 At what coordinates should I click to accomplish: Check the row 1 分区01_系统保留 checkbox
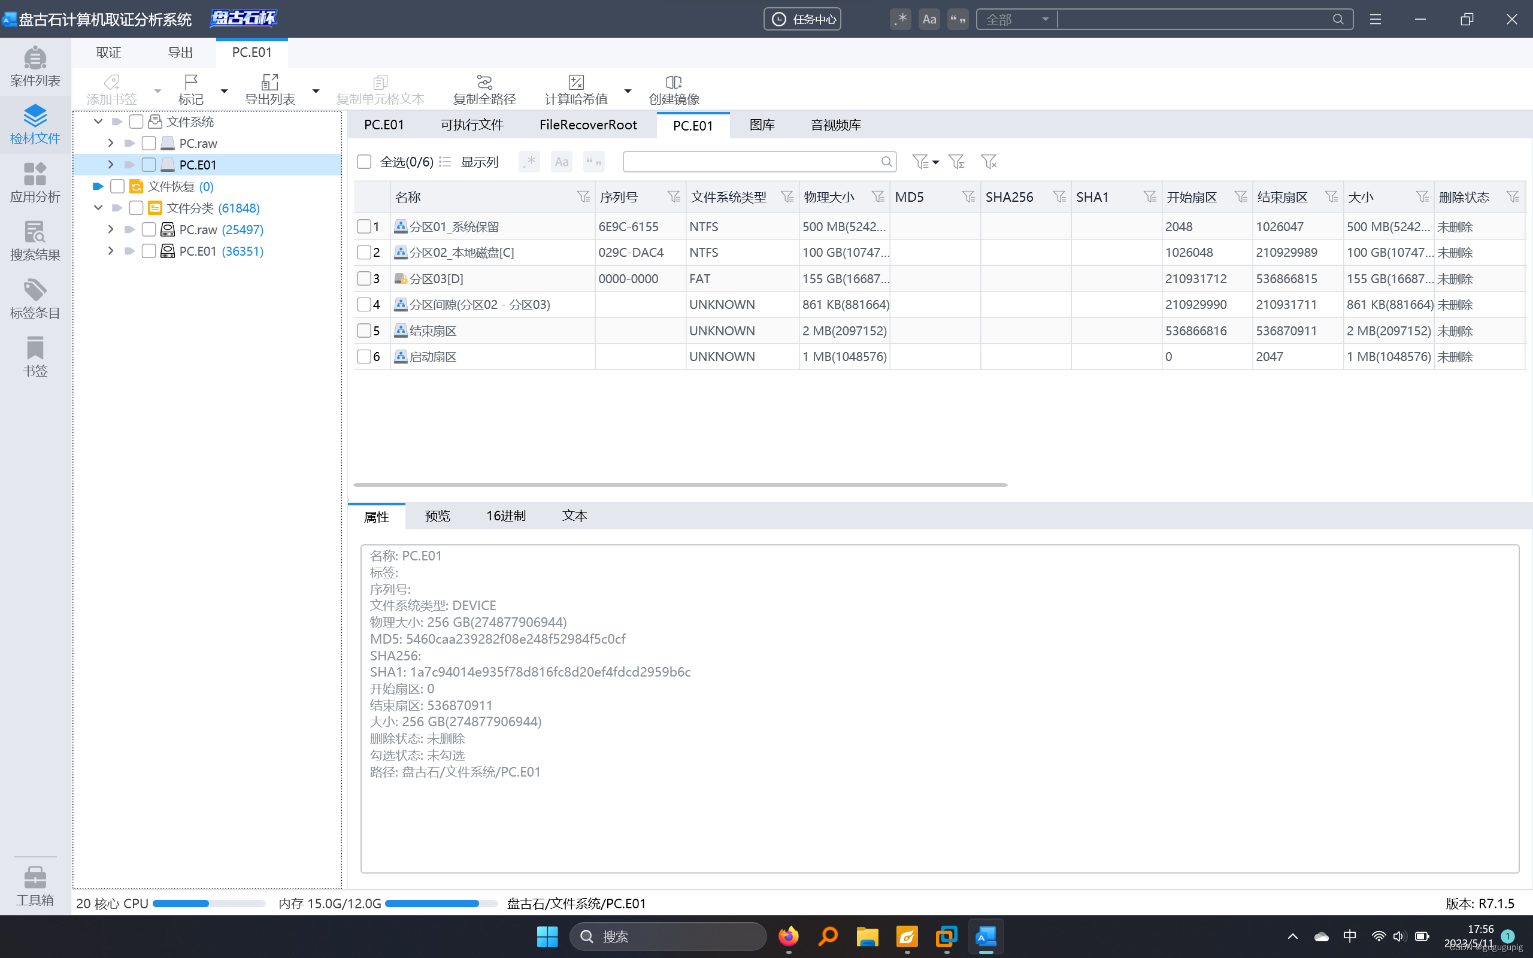pyautogui.click(x=364, y=226)
